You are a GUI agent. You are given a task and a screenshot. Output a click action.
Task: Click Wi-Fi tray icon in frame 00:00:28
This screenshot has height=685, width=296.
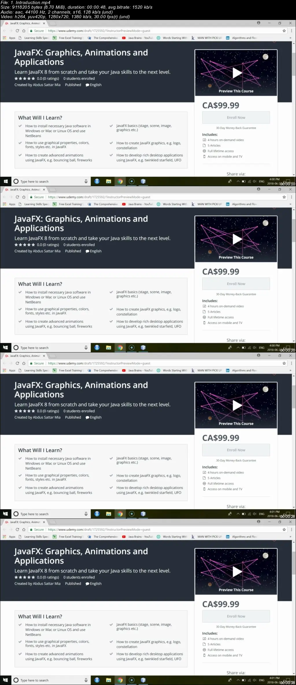click(249, 514)
